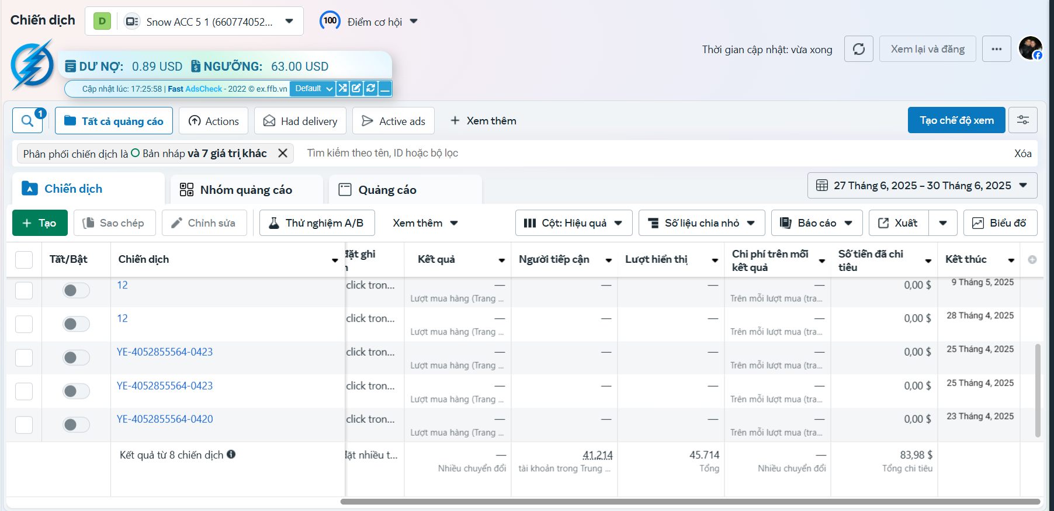Open the user profile avatar

click(1030, 48)
